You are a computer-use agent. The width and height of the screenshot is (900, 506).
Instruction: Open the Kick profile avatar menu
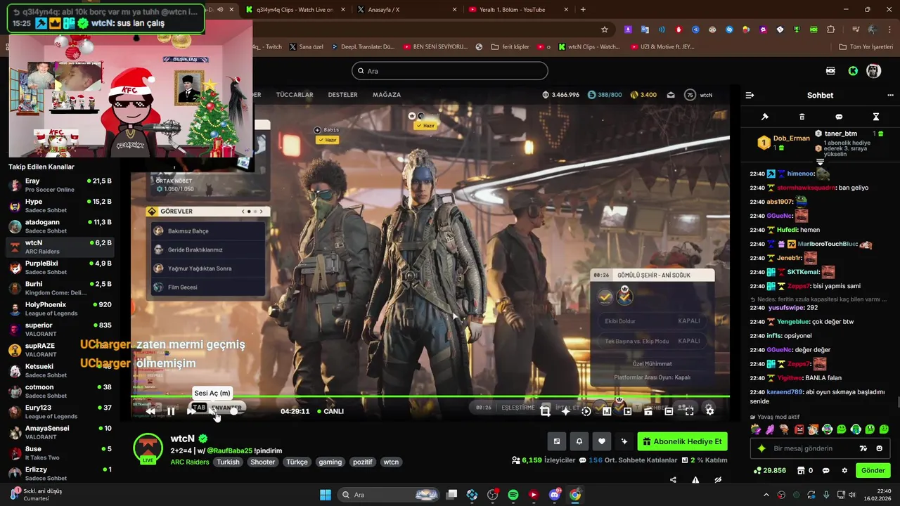tap(873, 71)
